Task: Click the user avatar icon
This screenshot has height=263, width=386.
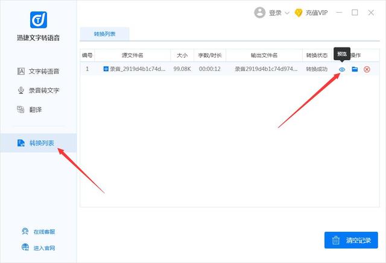Action: click(x=260, y=13)
